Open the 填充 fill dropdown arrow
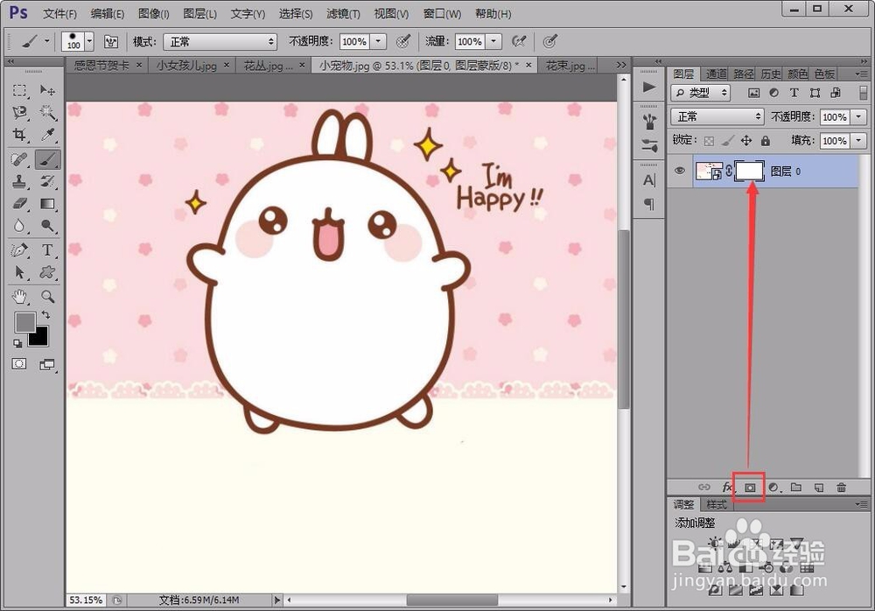 [x=859, y=141]
